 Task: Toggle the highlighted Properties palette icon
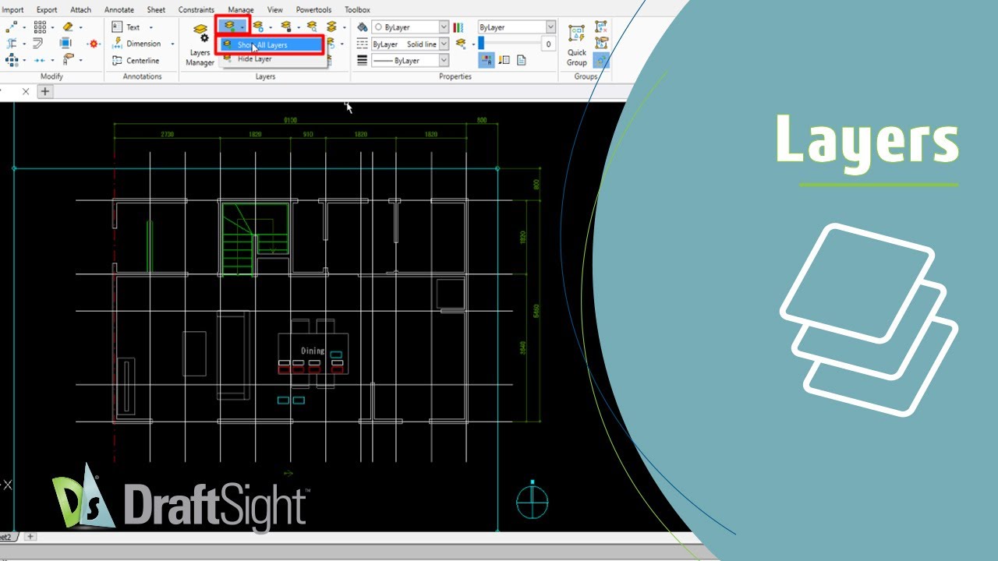[x=487, y=61]
